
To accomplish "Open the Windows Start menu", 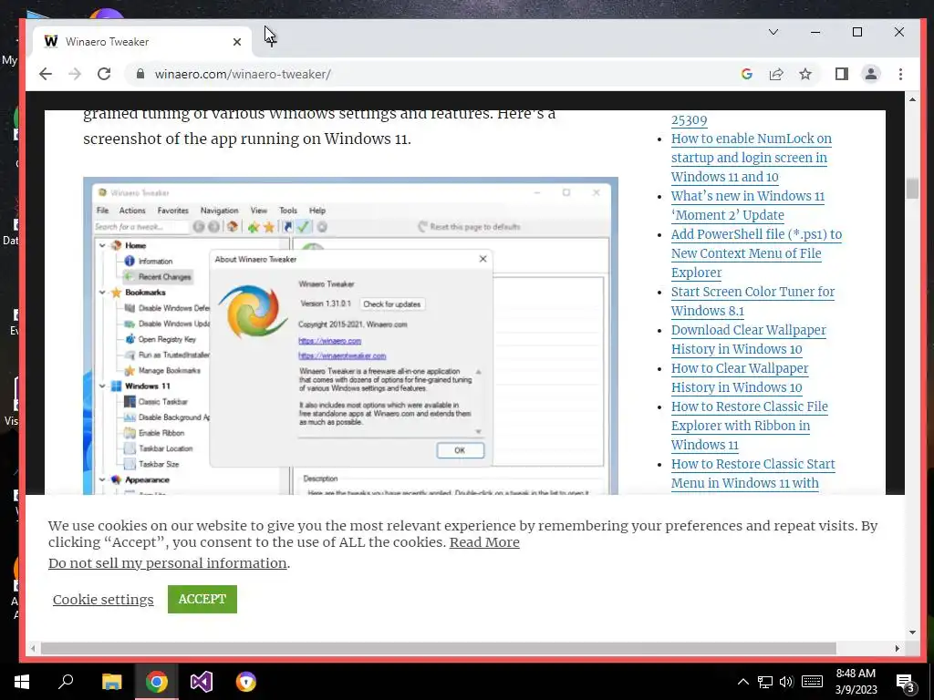I will pos(22,682).
